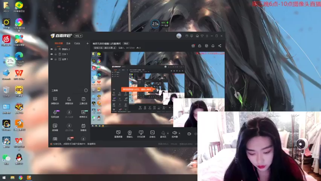Open the Windows Start menu
Viewport: 321px width, 181px height.
pyautogui.click(x=4, y=178)
